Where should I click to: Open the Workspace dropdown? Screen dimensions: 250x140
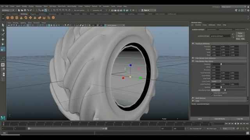tap(234, 7)
